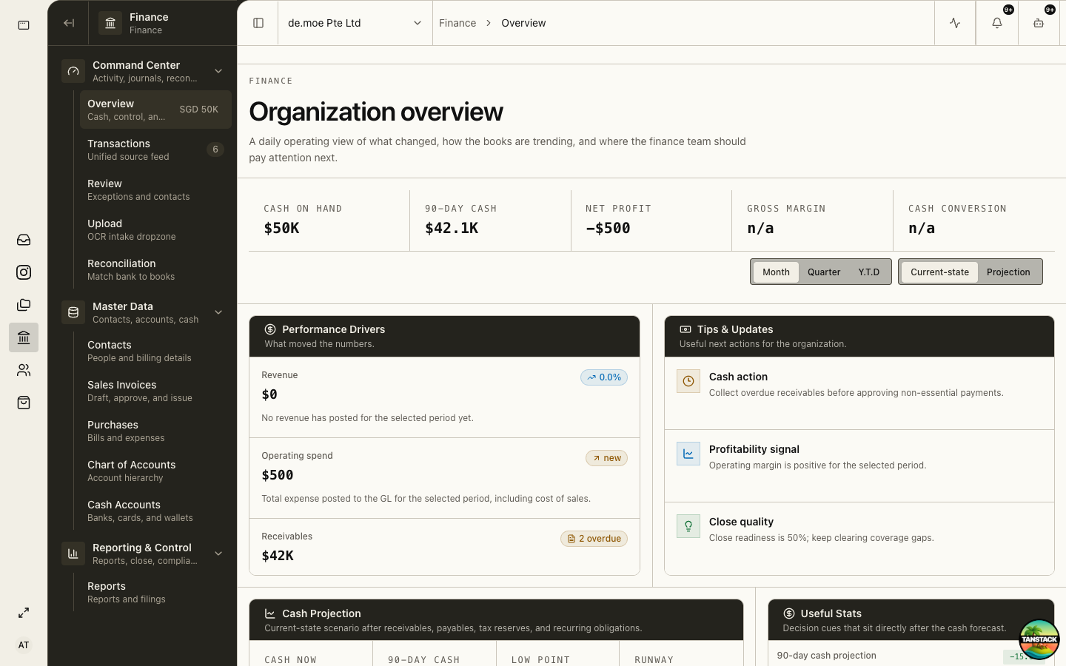Toggle the sidebar panel layout icon
1066x666 pixels.
(258, 23)
